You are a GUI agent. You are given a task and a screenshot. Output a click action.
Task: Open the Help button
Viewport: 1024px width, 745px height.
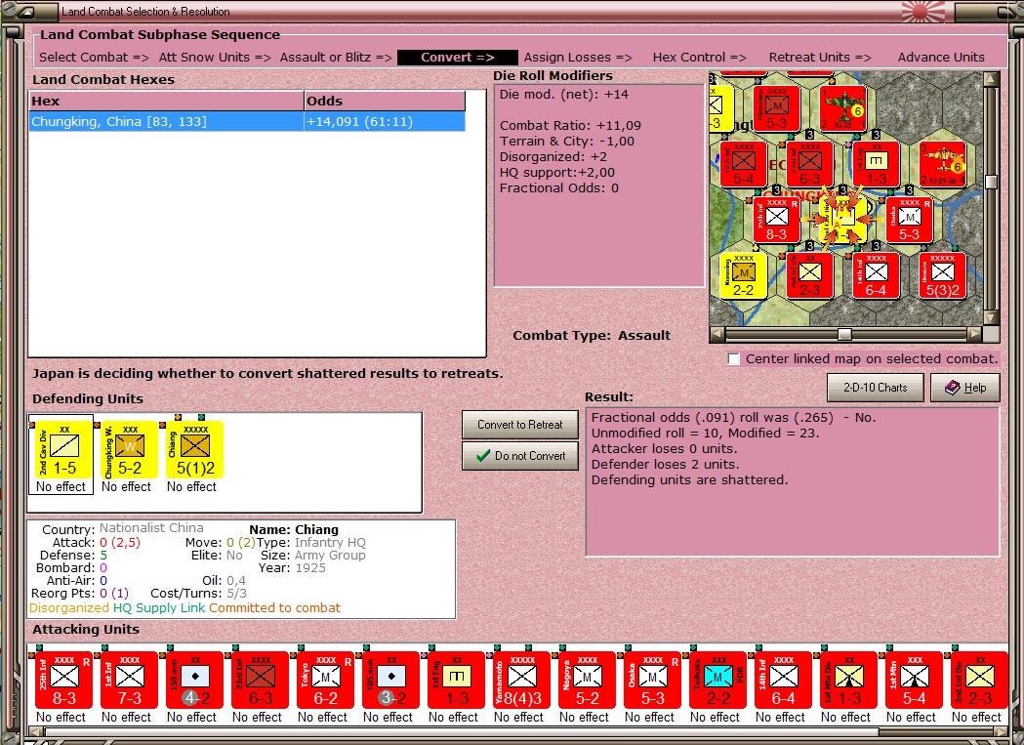click(x=965, y=388)
